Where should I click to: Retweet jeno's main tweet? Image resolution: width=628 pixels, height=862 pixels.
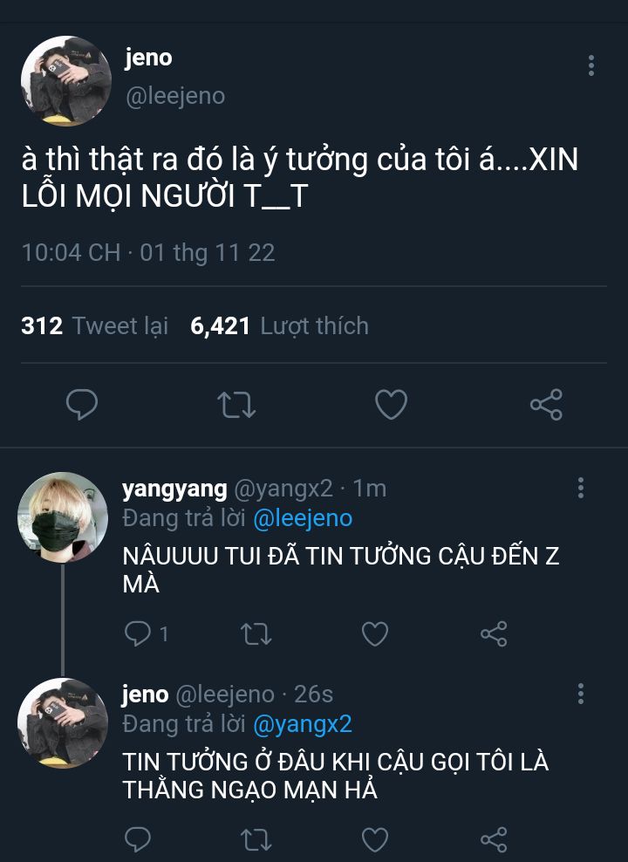pyautogui.click(x=236, y=405)
